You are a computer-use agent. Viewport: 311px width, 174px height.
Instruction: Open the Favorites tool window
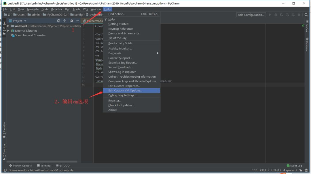click(4, 130)
